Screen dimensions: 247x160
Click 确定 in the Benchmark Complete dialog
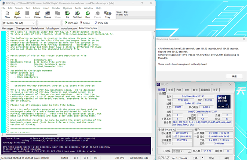[x=234, y=76]
